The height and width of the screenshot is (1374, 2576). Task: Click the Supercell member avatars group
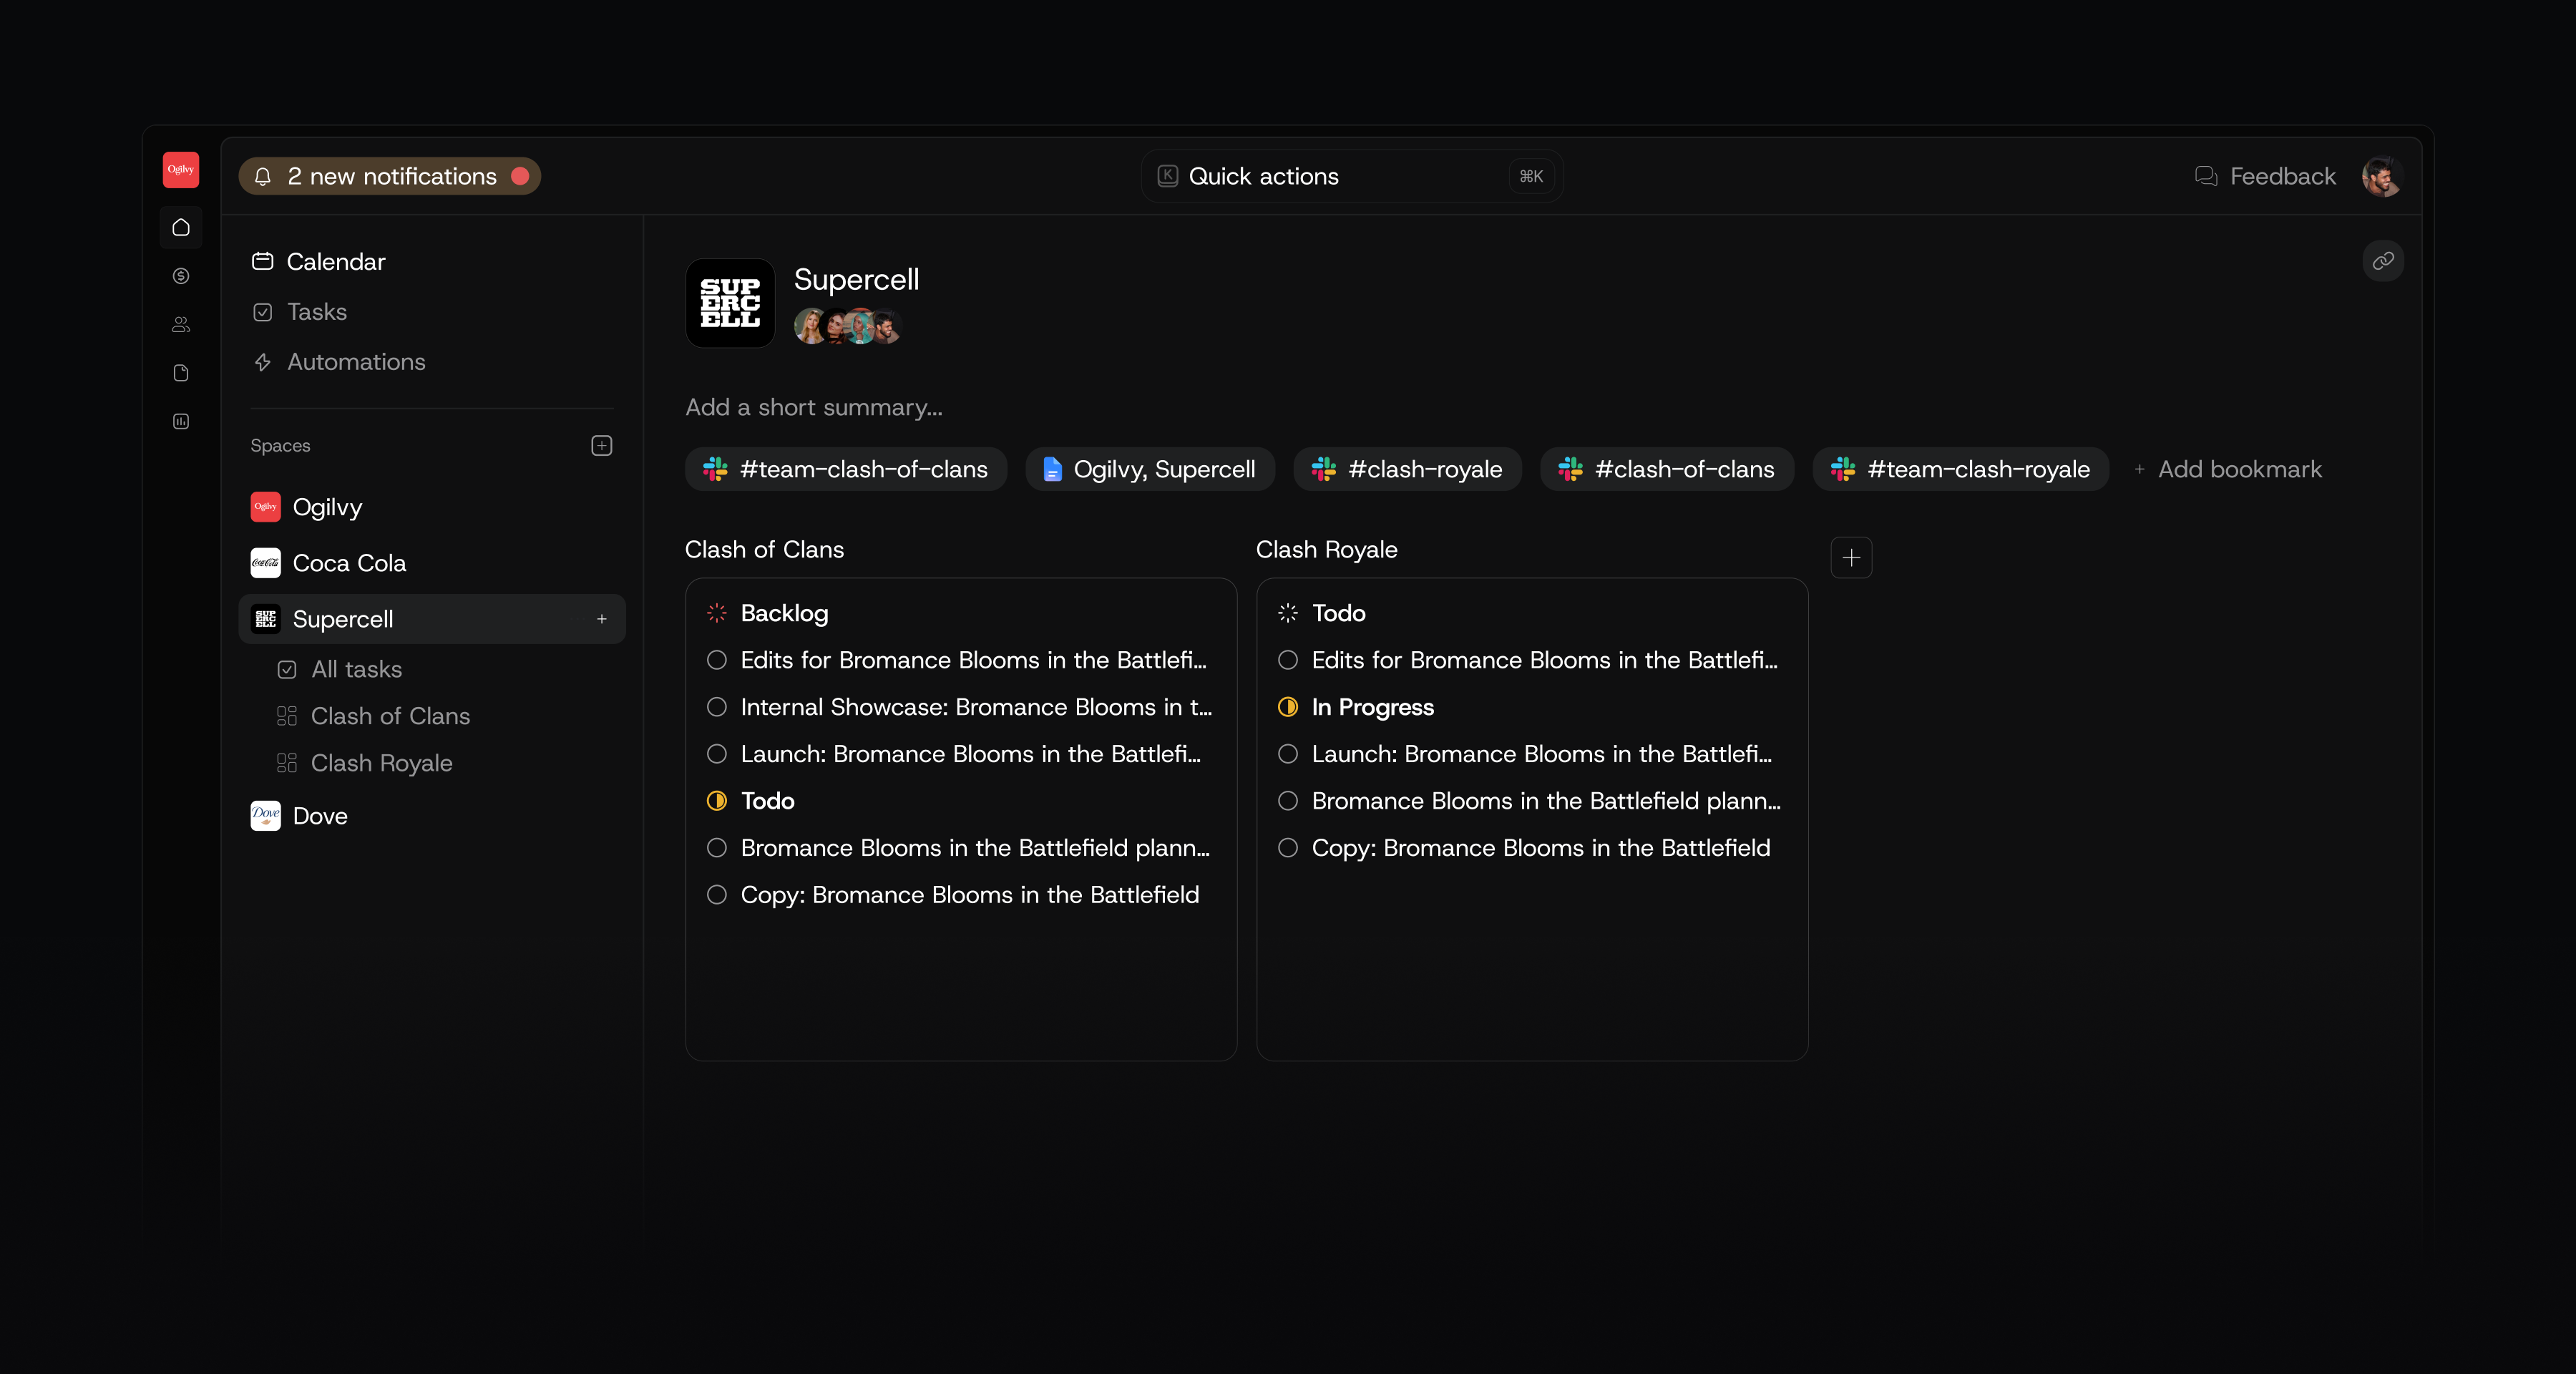coord(848,326)
